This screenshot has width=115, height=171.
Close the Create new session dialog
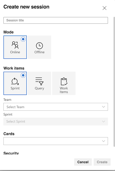pyautogui.click(x=104, y=8)
